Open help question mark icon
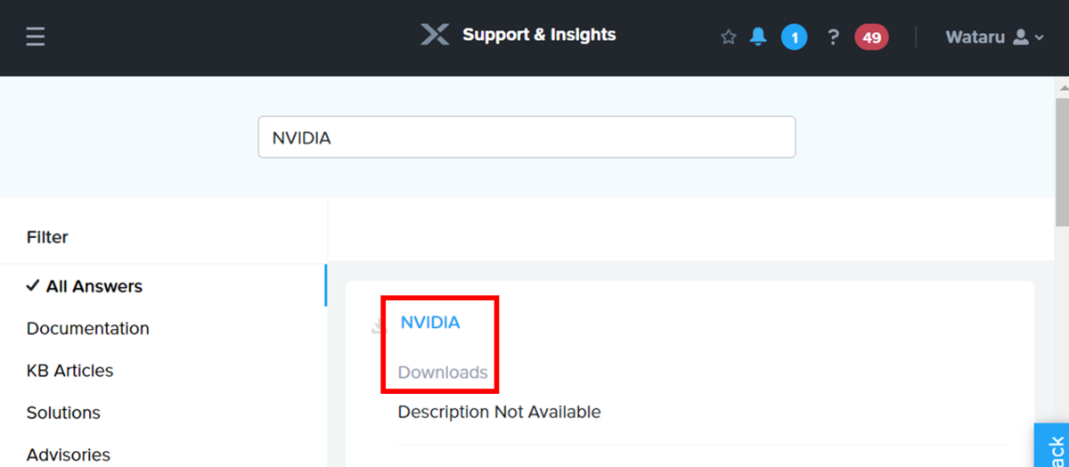1069x467 pixels. pos(833,37)
